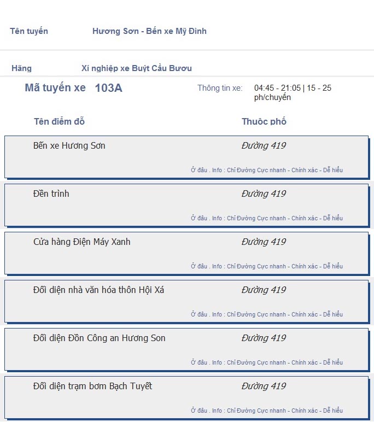Click Đường 419 beside Đền trình
The height and width of the screenshot is (422, 374).
[x=264, y=194]
